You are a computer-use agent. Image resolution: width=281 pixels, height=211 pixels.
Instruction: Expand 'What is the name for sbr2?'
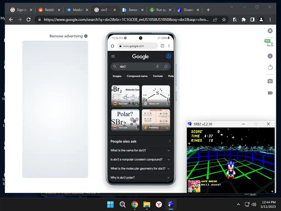140,150
